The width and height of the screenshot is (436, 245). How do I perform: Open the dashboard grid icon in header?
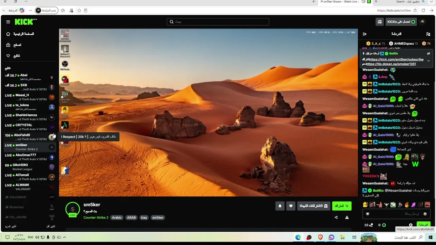379,22
